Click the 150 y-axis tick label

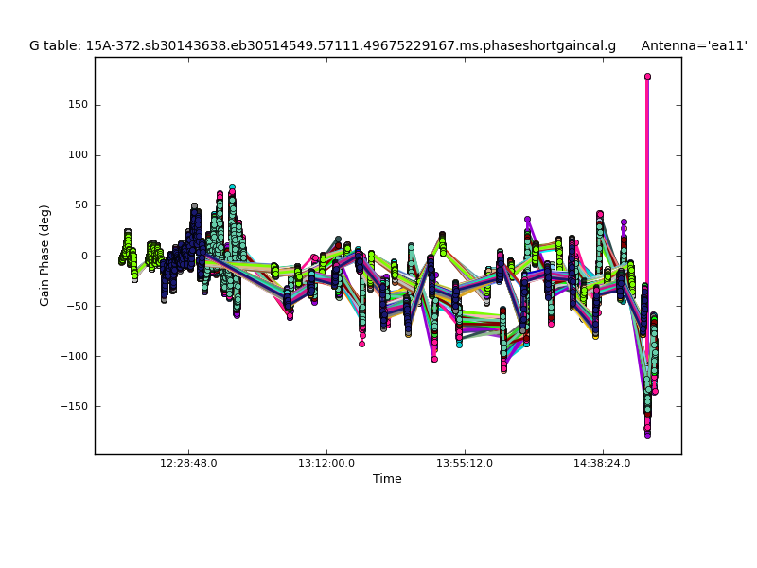tap(77, 105)
